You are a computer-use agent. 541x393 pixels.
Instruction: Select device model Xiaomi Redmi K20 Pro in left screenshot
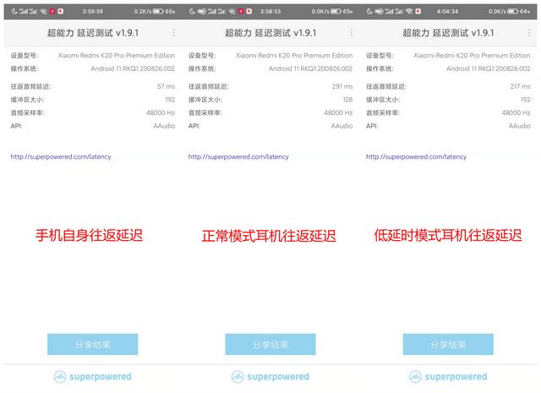click(117, 56)
